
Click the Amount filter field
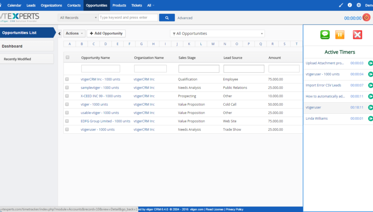coord(284,69)
